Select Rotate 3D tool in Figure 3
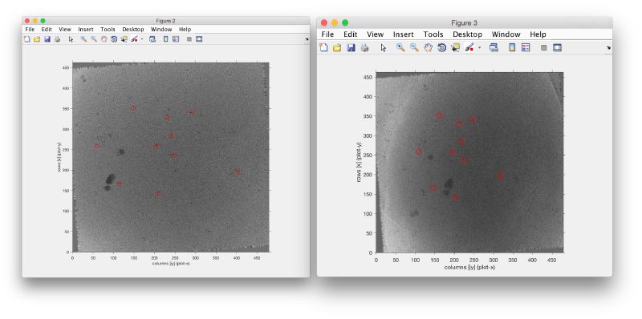The width and height of the screenshot is (642, 319). (x=442, y=47)
